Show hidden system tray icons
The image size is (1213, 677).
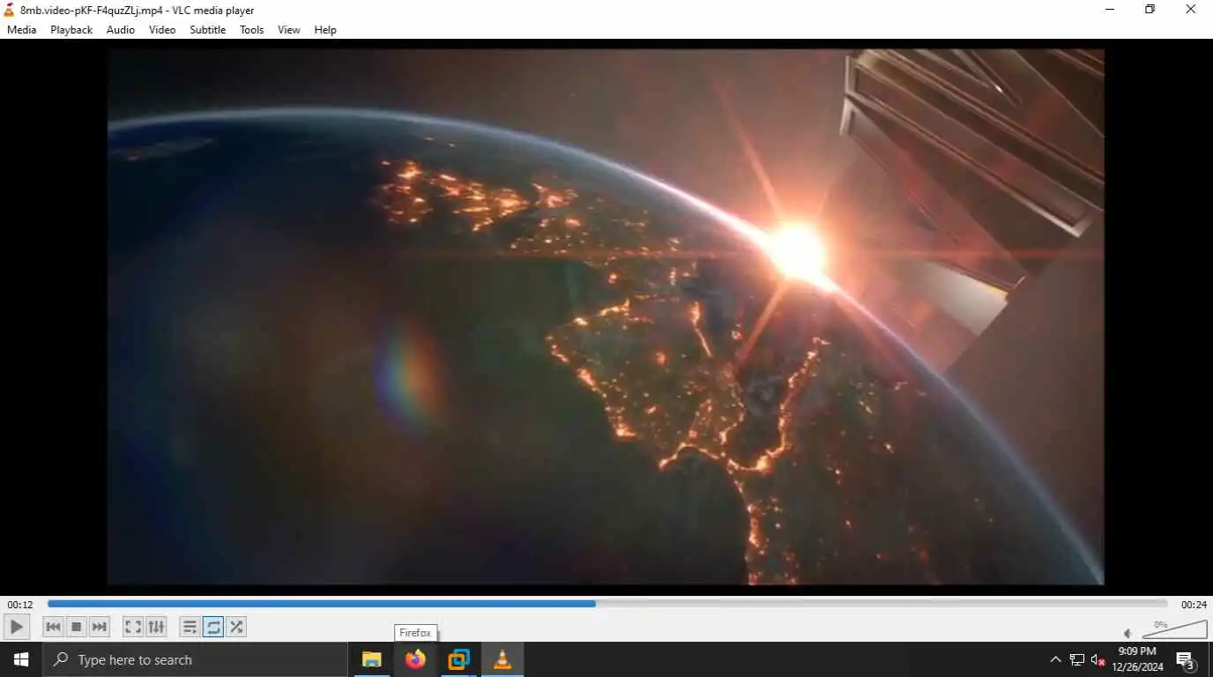(x=1055, y=659)
